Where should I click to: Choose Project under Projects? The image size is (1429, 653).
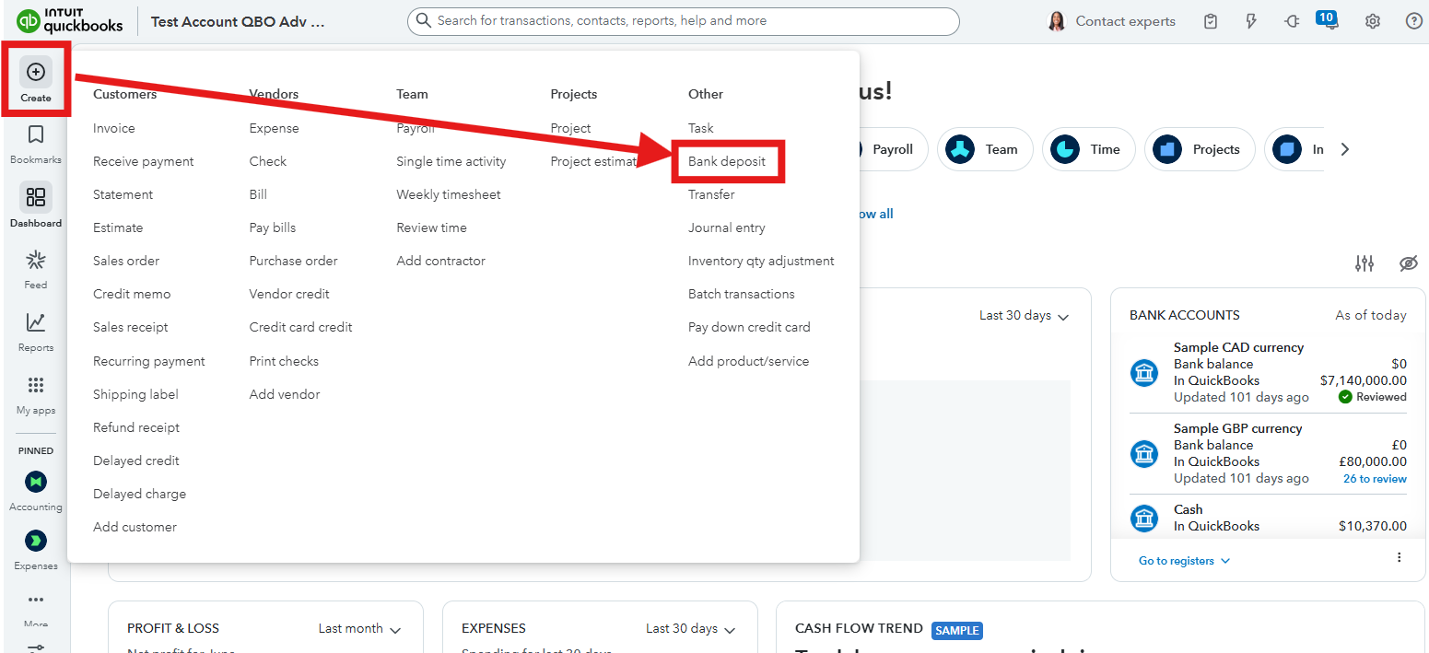[570, 129]
